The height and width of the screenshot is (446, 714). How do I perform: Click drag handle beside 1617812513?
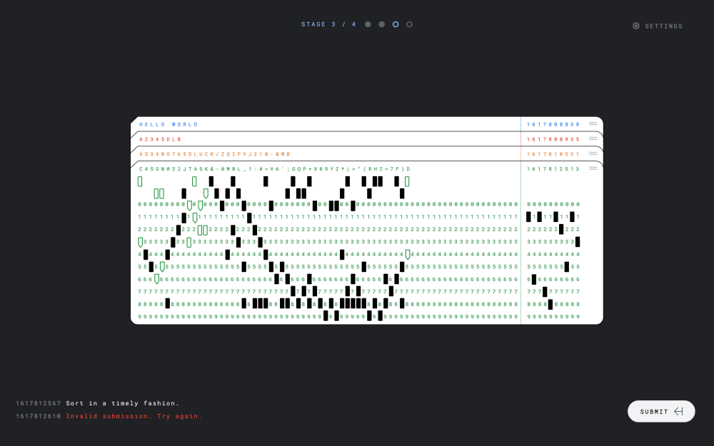(x=593, y=168)
